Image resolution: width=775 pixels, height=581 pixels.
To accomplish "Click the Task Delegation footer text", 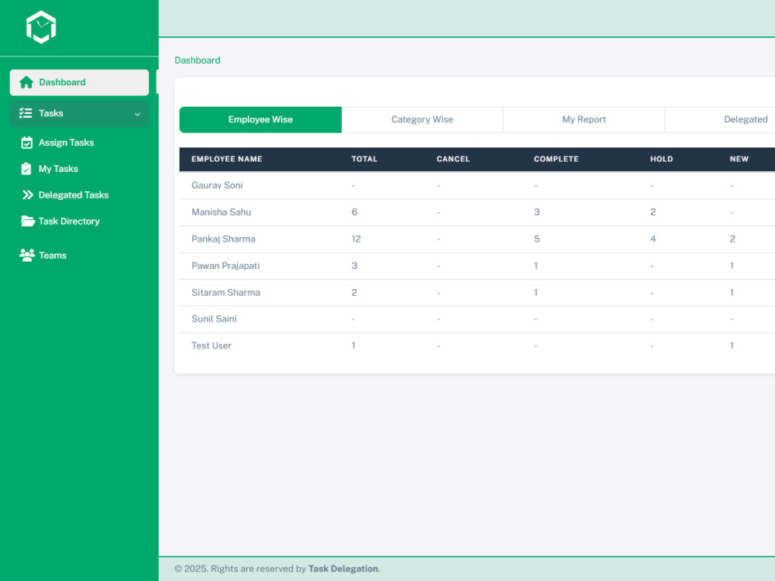I will [343, 569].
